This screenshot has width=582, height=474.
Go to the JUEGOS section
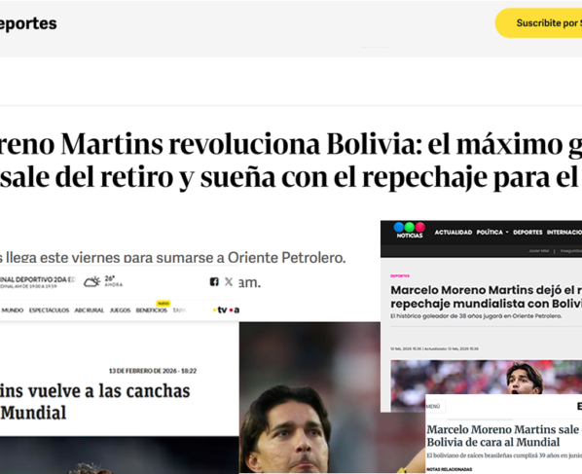120,310
